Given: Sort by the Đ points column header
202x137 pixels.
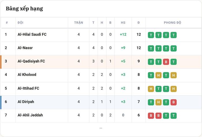Looking at the screenshot, I should (139, 23).
